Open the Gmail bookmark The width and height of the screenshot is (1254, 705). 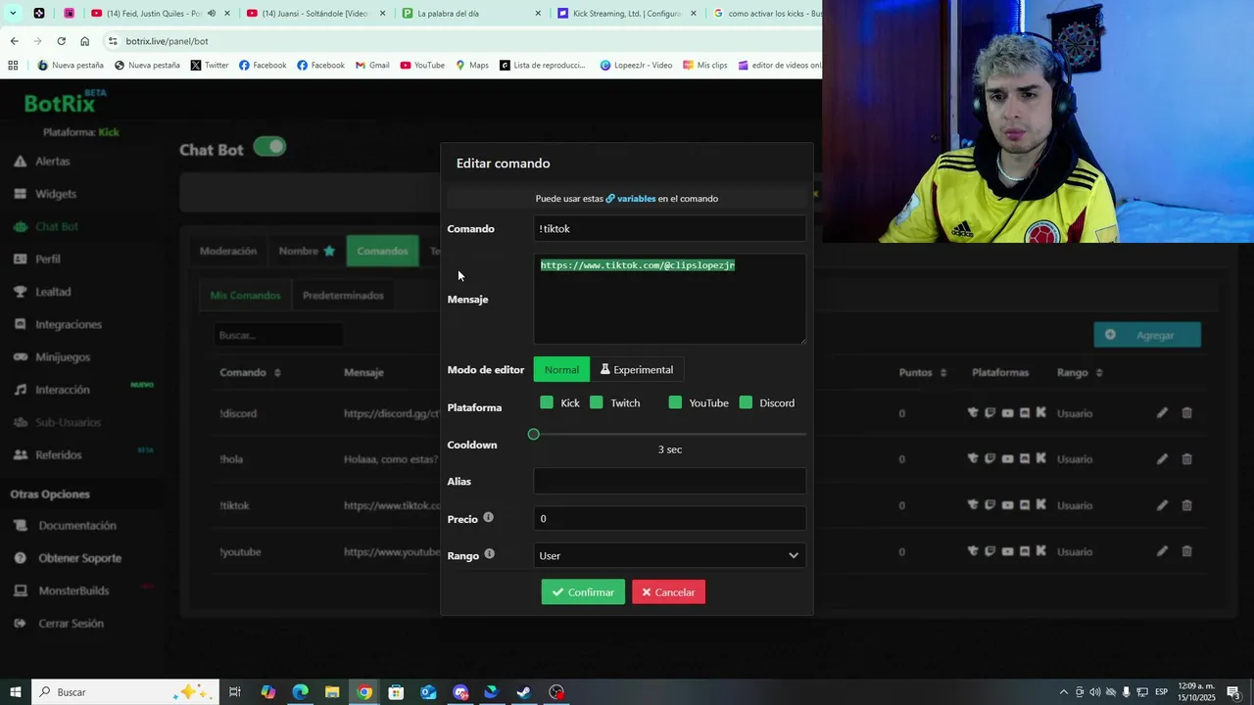click(x=371, y=66)
